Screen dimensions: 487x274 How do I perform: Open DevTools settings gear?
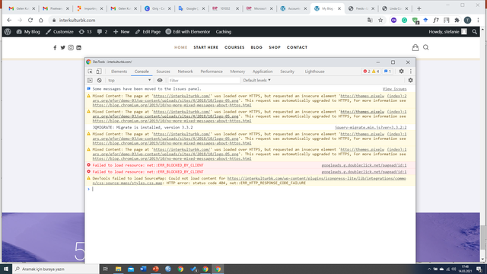click(x=401, y=71)
